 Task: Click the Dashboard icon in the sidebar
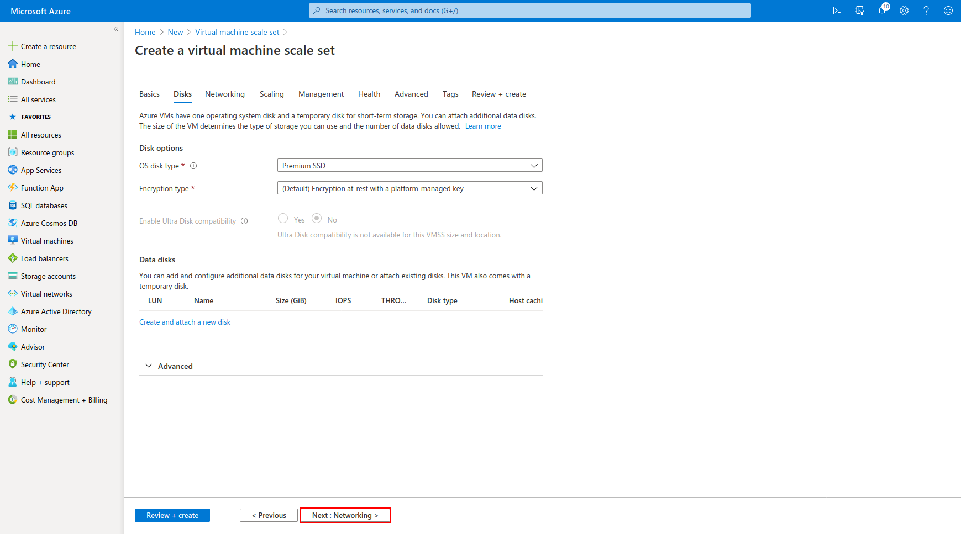click(x=13, y=82)
